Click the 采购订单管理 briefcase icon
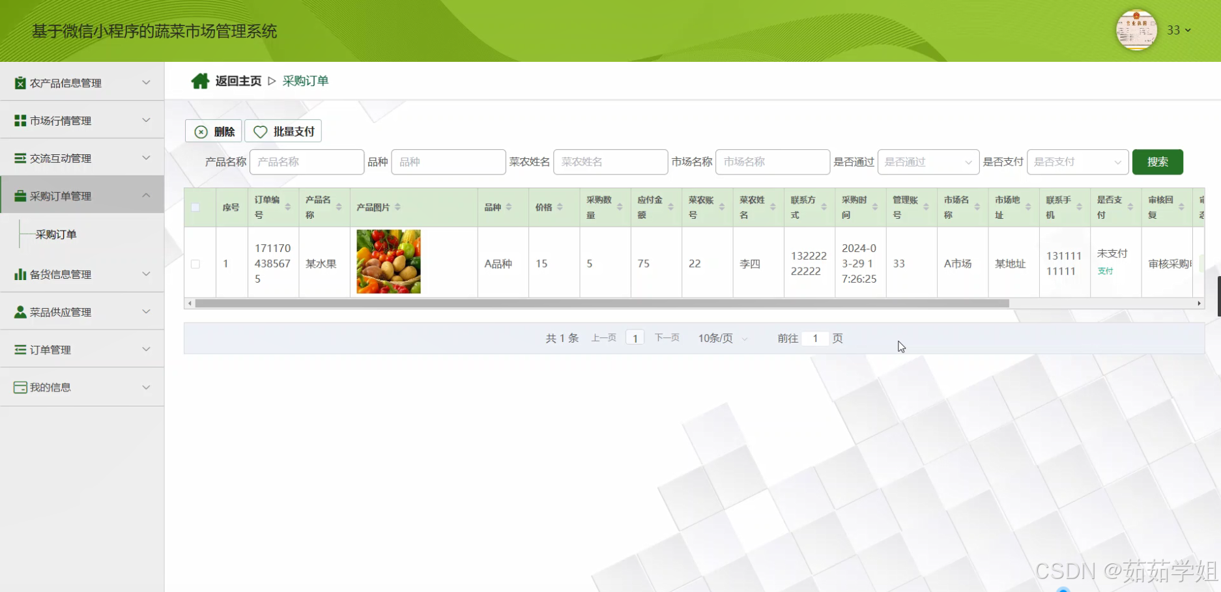Image resolution: width=1221 pixels, height=592 pixels. (x=20, y=196)
